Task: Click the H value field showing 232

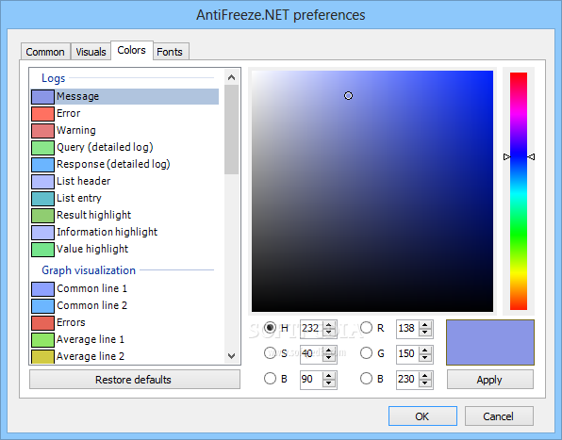Action: tap(312, 329)
